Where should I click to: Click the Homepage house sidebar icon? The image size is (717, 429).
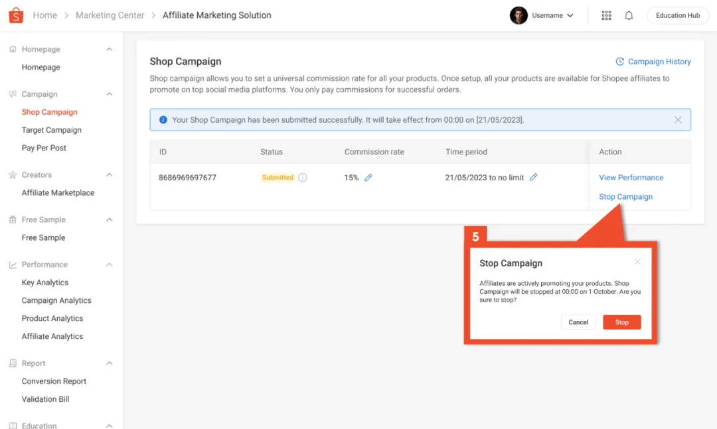[13, 49]
